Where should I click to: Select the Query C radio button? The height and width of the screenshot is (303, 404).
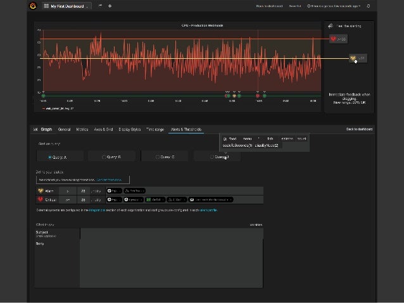coord(158,157)
